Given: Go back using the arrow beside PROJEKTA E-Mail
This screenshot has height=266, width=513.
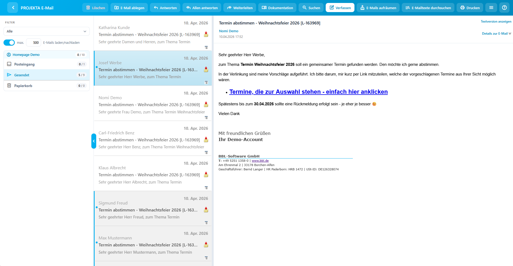Looking at the screenshot, I should tap(13, 8).
